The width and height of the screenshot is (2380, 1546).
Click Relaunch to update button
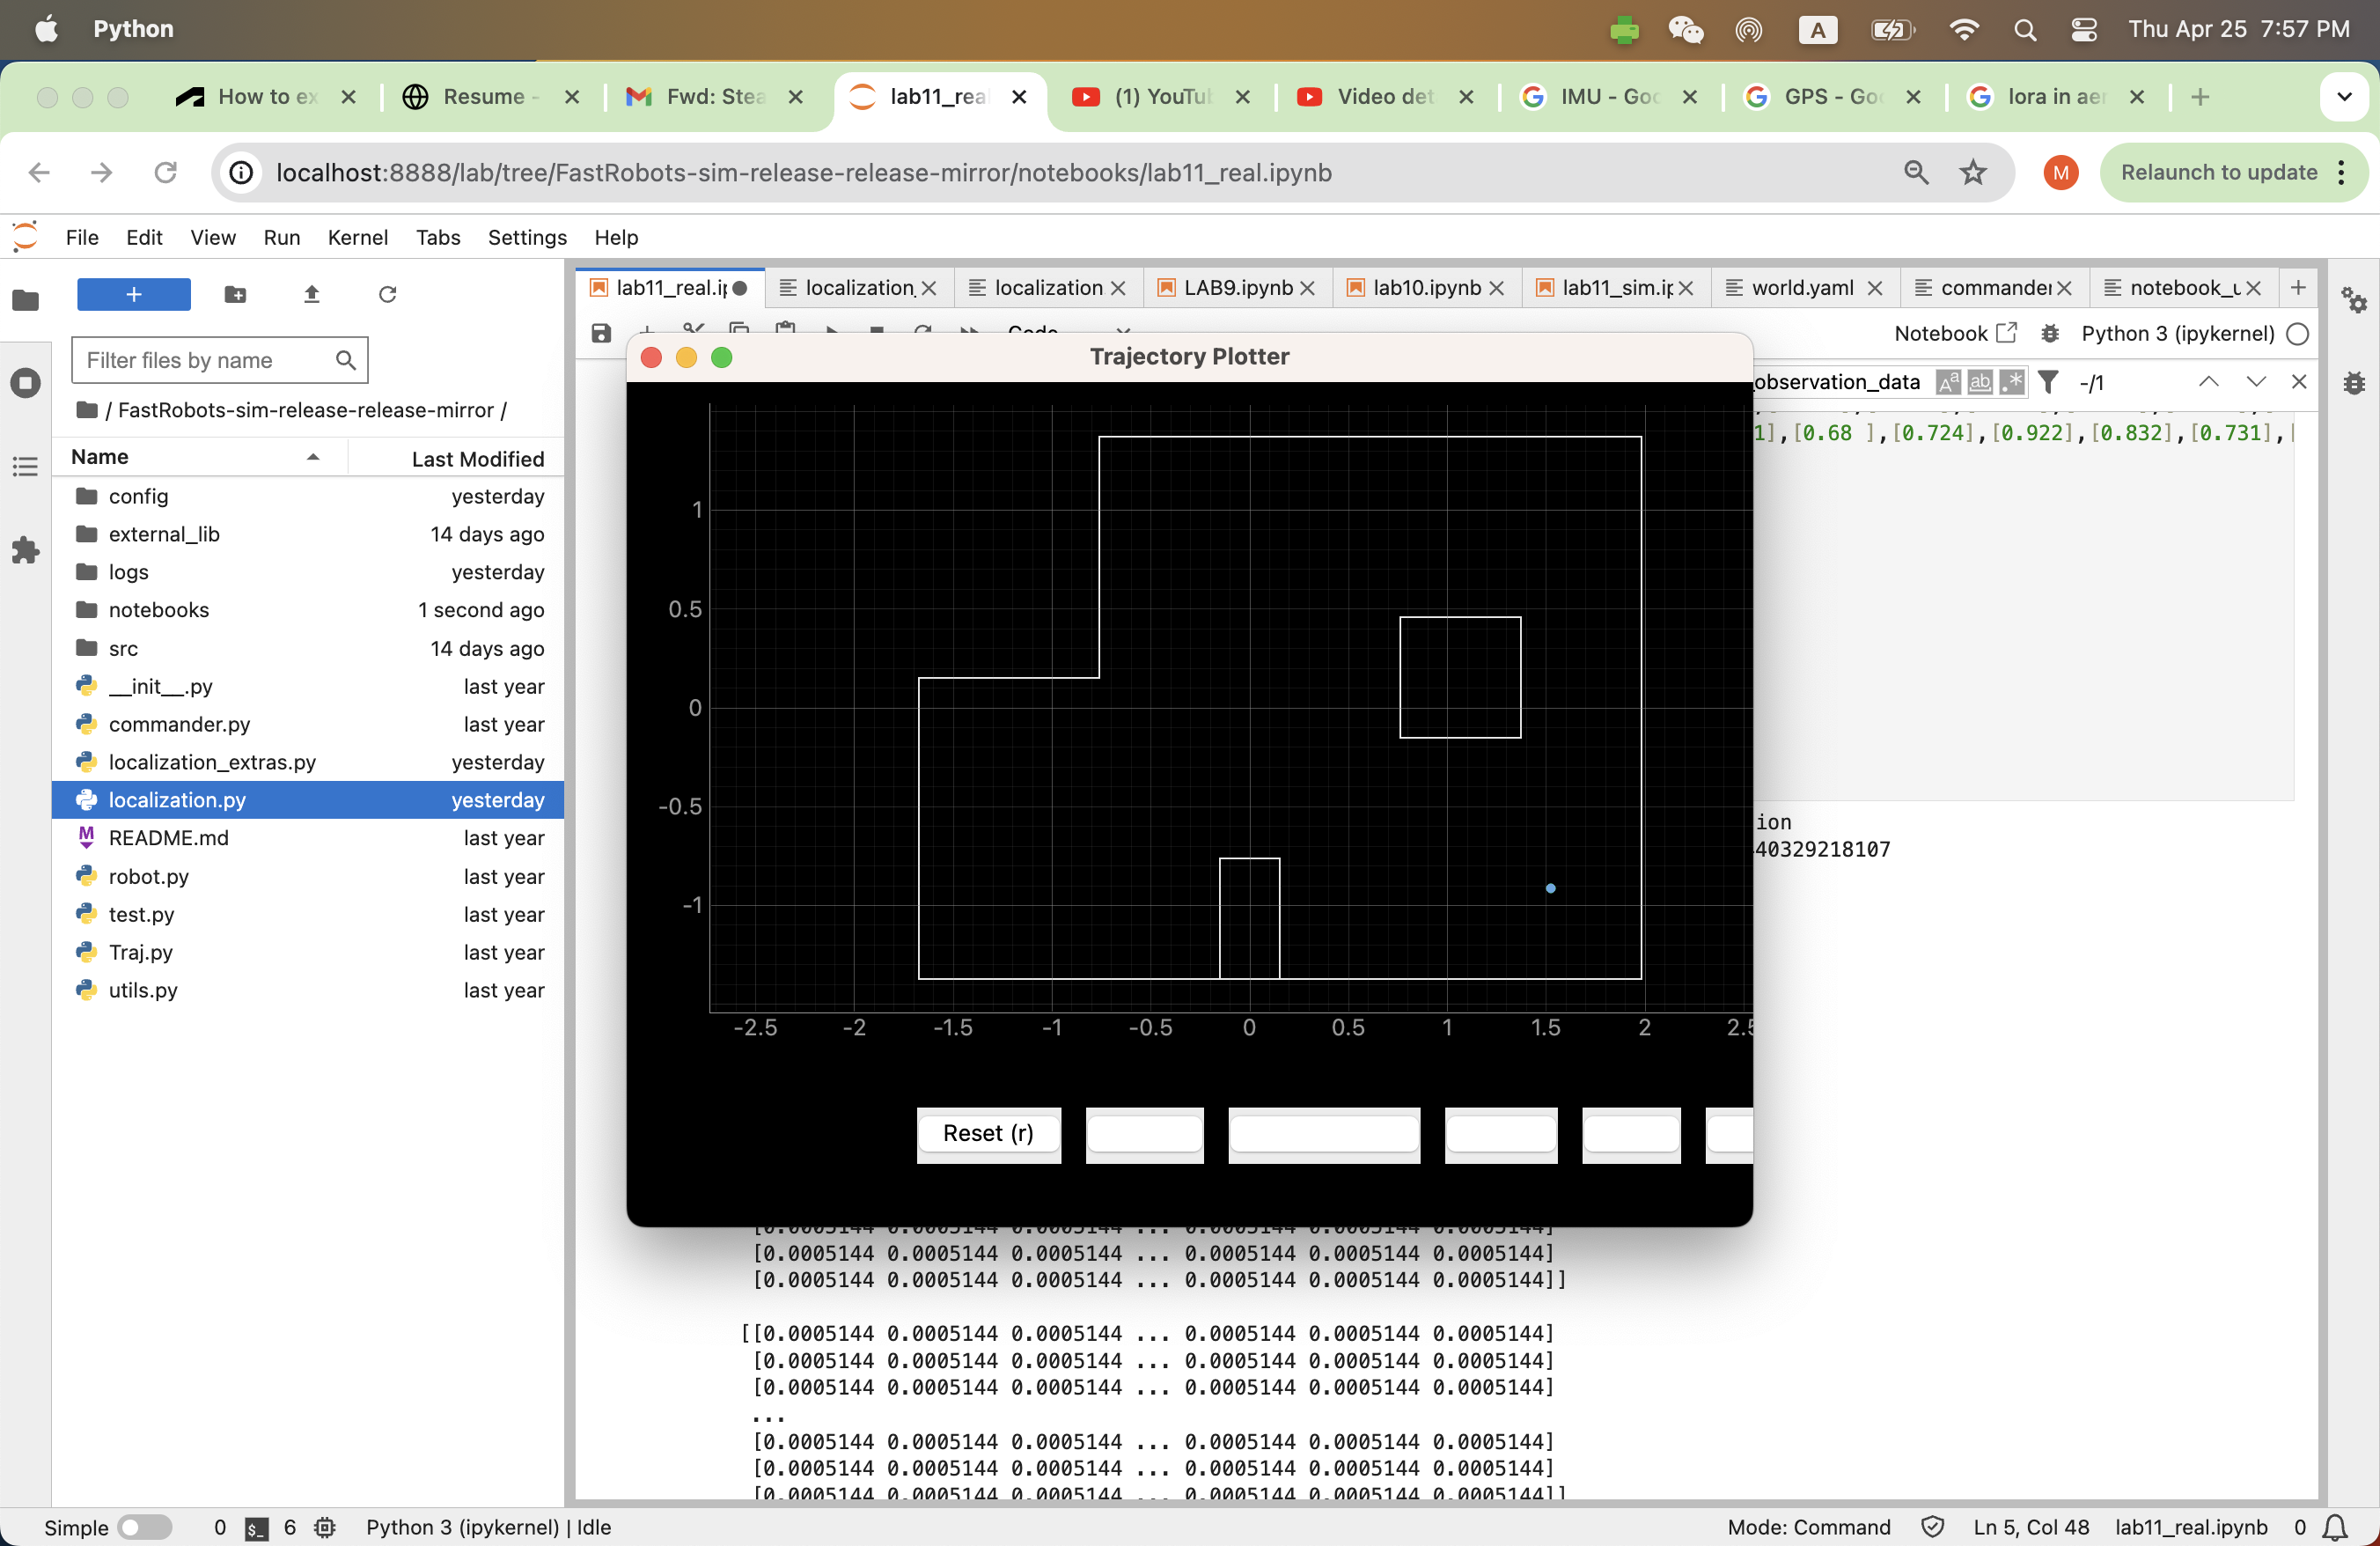(x=2219, y=172)
